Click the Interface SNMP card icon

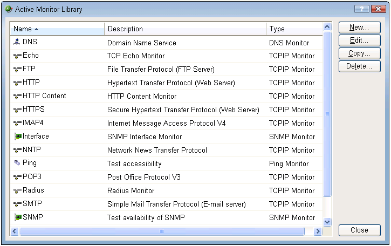tap(18, 136)
